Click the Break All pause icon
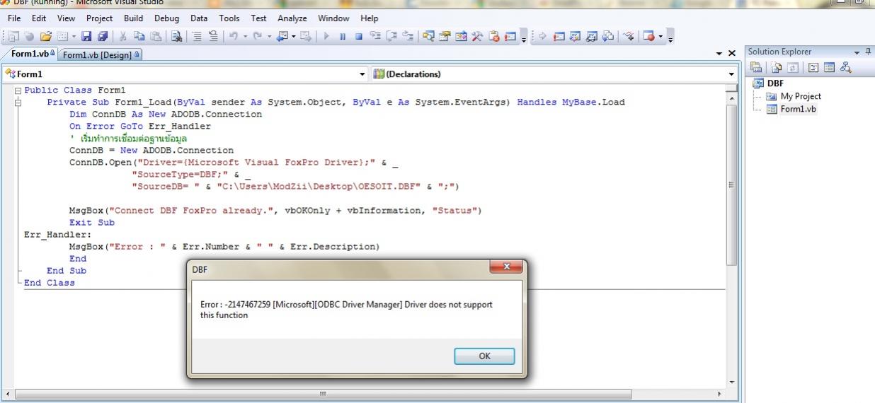The image size is (875, 403). [x=341, y=35]
